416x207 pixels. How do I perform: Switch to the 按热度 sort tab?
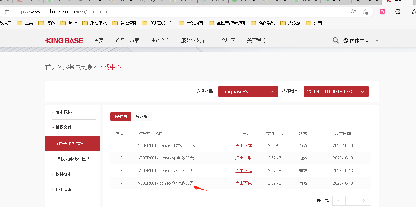click(x=142, y=117)
